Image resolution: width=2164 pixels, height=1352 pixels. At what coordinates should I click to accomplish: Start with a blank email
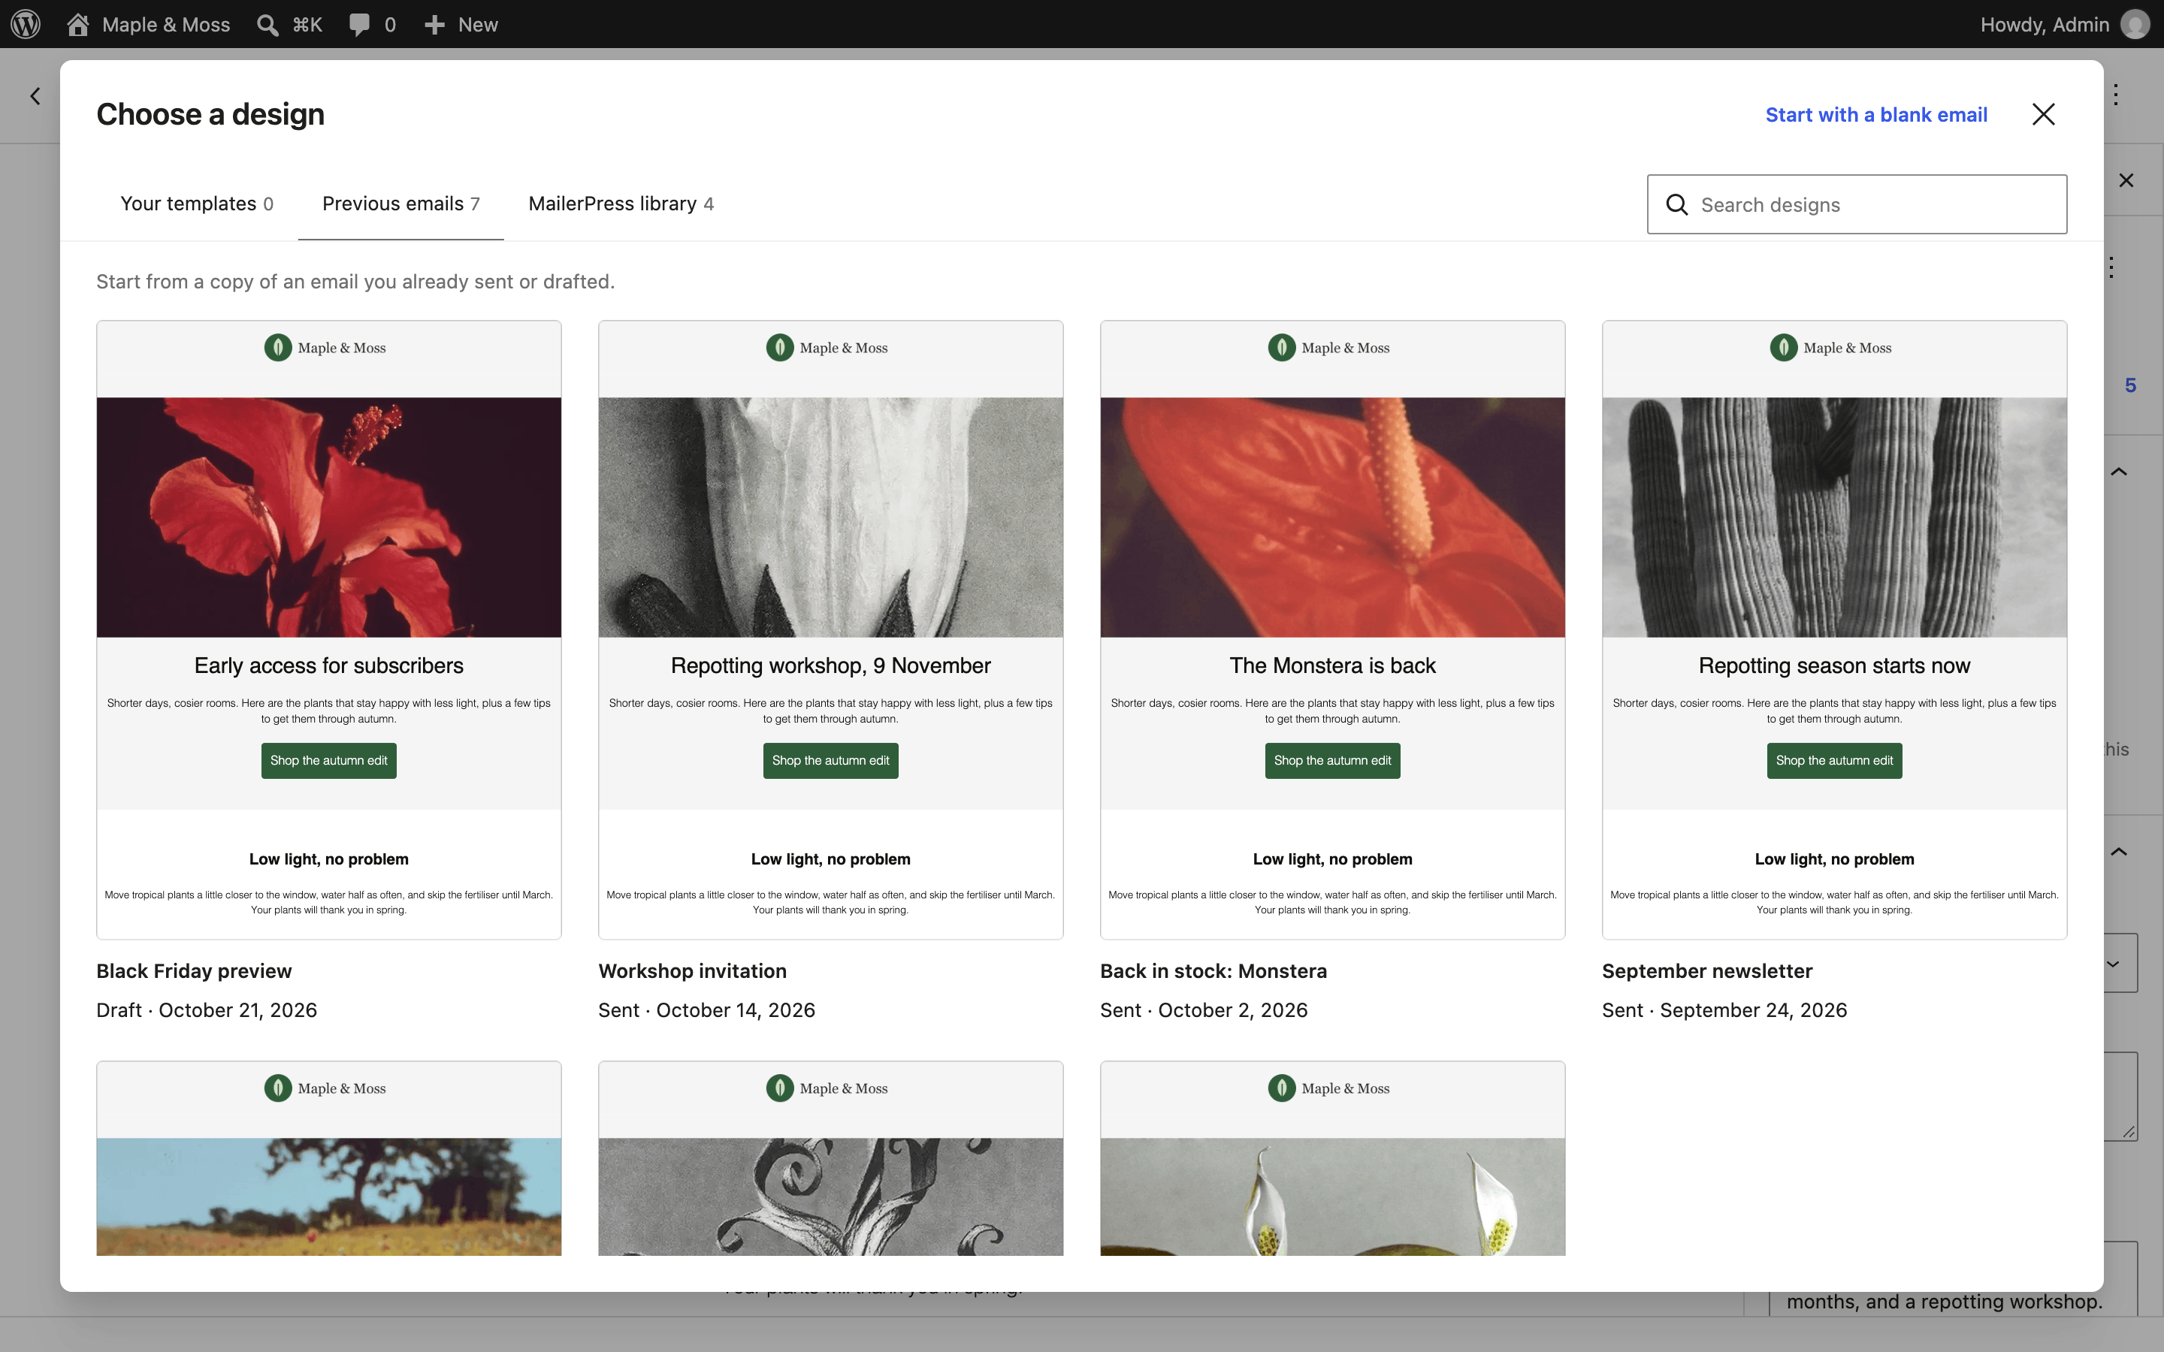point(1876,114)
